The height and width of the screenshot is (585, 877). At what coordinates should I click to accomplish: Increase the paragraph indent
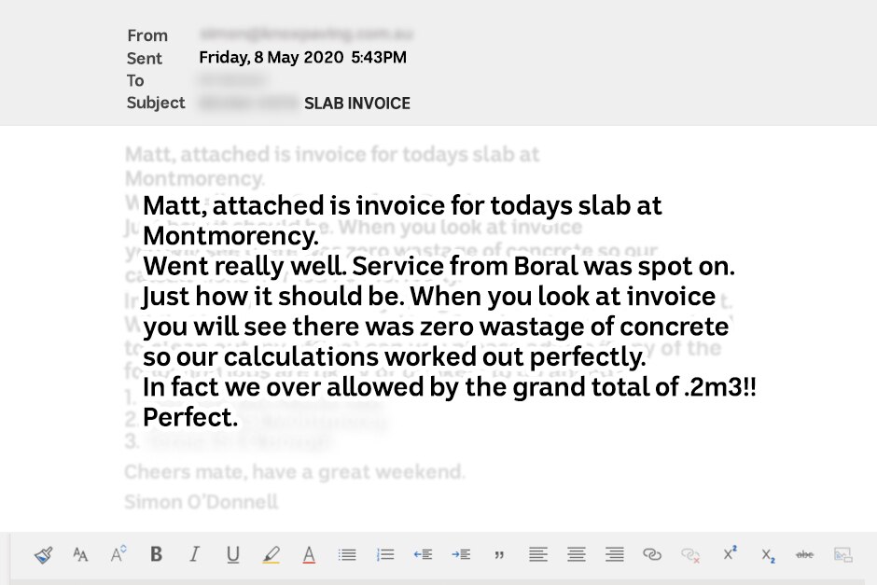pos(461,553)
